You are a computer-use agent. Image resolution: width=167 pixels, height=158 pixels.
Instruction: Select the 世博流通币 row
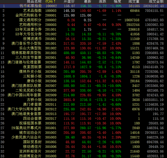(x=83, y=39)
